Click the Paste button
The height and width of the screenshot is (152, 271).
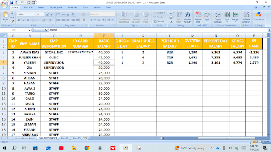tap(6, 17)
